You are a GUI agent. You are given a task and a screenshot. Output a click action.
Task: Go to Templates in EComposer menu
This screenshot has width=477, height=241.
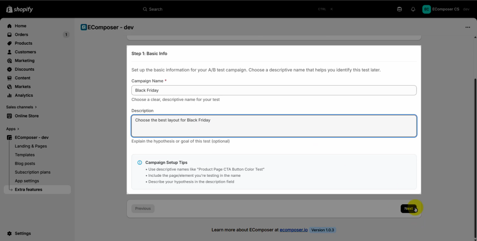(25, 155)
